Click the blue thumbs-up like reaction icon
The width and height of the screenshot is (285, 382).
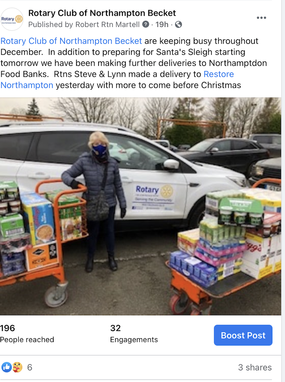pos(7,367)
